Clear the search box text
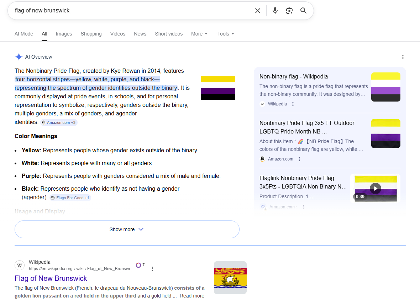The width and height of the screenshot is (420, 300). (x=258, y=11)
